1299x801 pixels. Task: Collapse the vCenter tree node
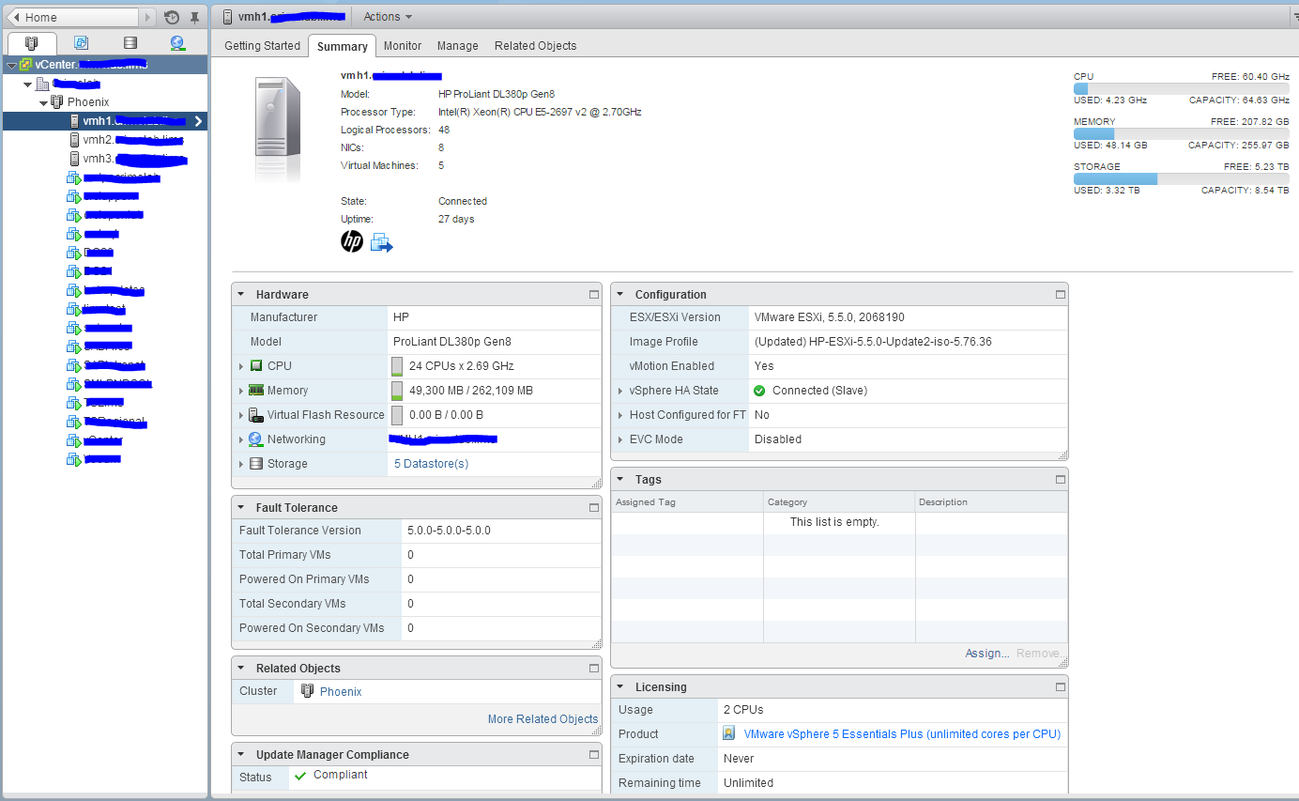[x=10, y=66]
